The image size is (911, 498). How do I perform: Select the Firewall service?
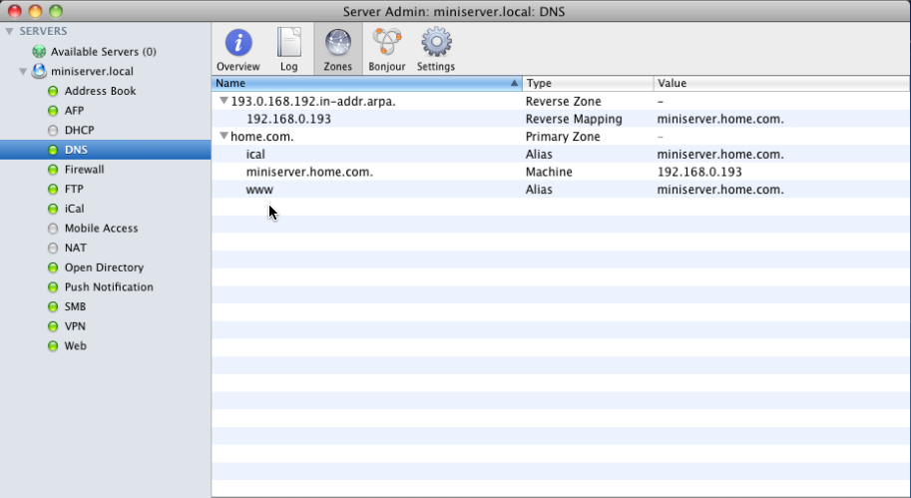coord(84,169)
